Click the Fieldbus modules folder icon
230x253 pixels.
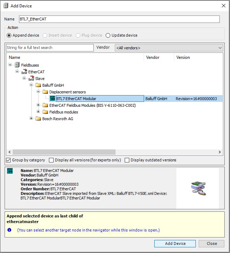click(45, 112)
